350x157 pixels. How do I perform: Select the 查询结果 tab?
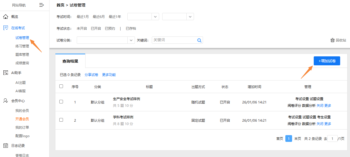(70, 61)
